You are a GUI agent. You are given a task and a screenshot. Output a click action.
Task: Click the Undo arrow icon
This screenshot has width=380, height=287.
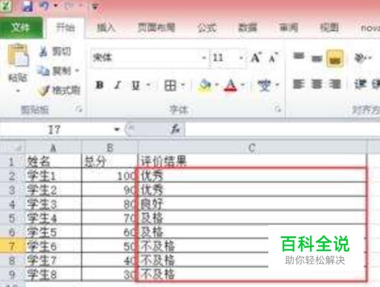44,6
